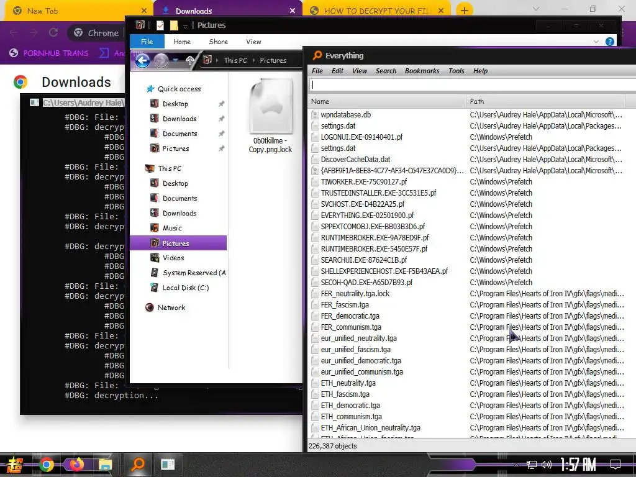Open Everything Search menu

(386, 71)
